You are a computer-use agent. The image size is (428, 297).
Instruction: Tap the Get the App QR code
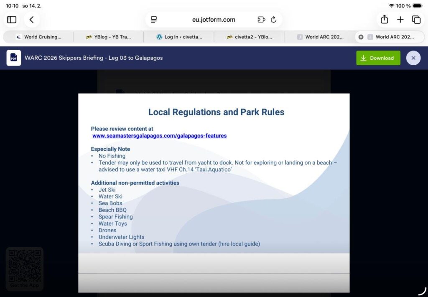point(25,267)
